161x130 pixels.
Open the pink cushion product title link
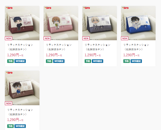pyautogui.click(x=59, y=47)
